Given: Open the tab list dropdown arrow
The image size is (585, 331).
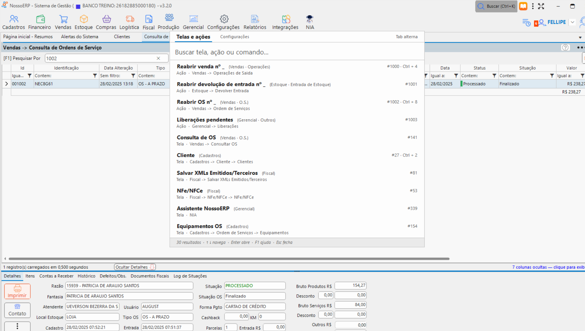Looking at the screenshot, I should pos(580,38).
